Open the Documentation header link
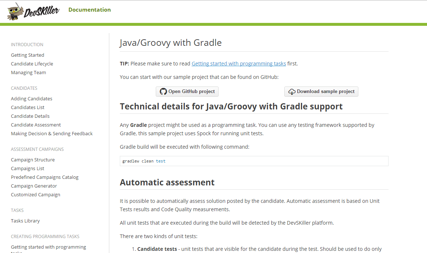 point(89,10)
